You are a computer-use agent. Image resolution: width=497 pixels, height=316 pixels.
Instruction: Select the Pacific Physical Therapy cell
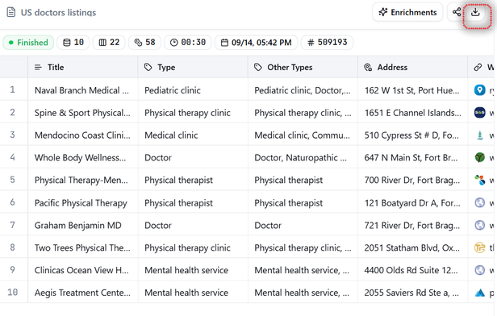[83, 202]
